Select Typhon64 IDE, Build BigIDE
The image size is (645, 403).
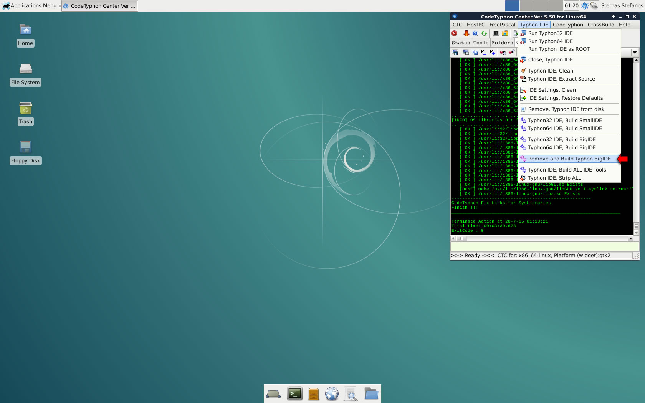click(569, 147)
